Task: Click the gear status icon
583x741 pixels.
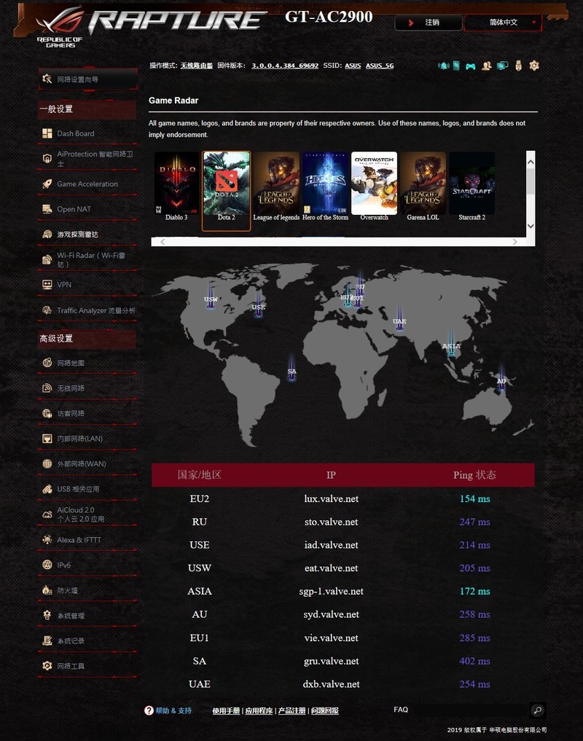Action: pos(534,66)
